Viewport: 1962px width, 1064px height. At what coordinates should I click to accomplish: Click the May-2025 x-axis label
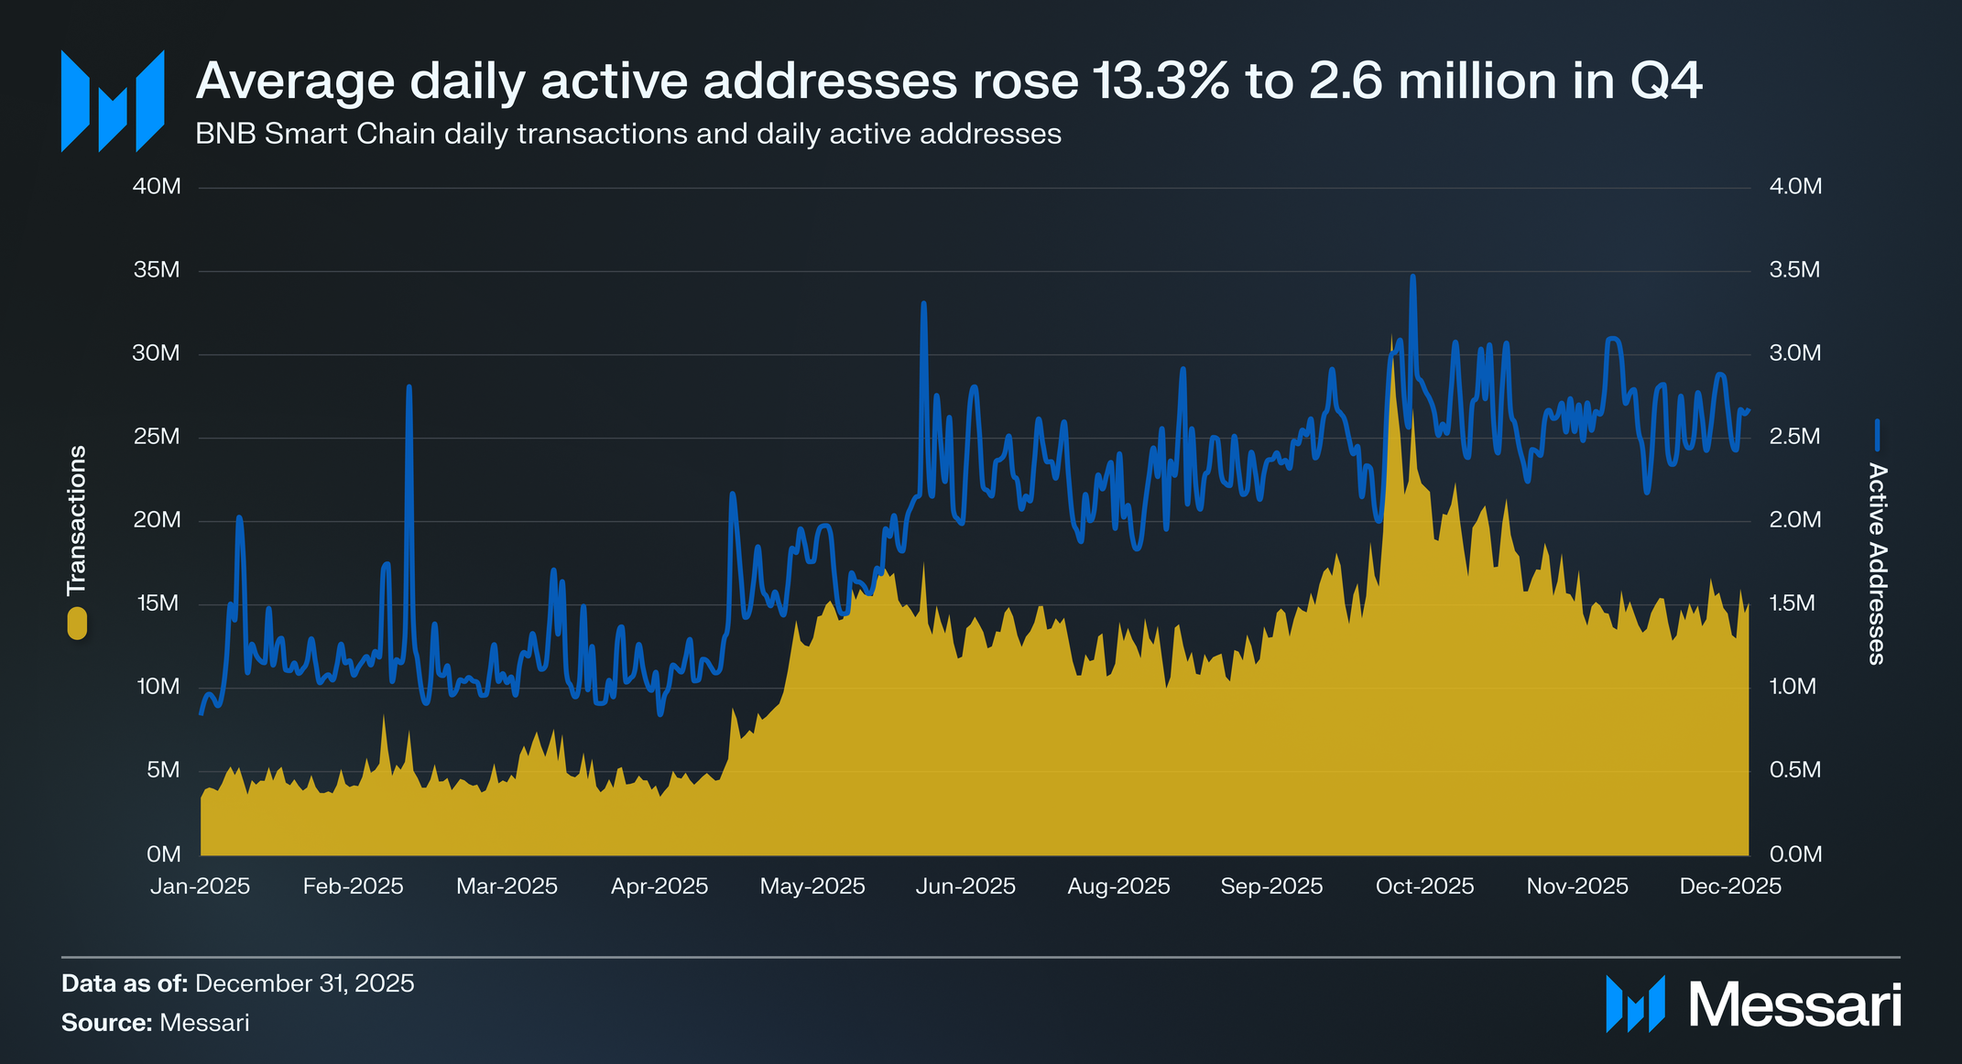812,886
